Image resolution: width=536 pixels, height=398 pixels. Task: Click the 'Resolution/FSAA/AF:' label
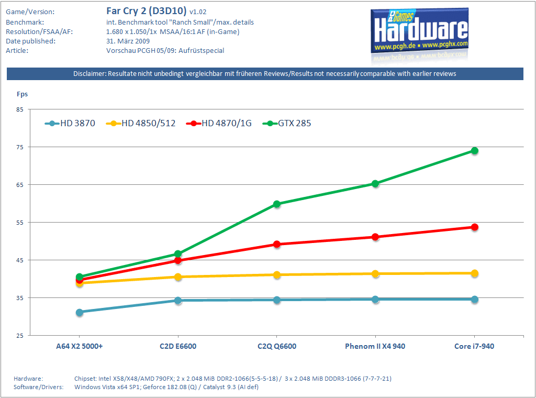click(x=39, y=32)
